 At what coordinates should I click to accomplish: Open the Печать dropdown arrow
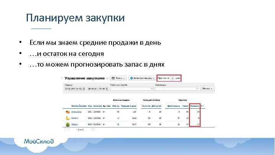point(124,78)
